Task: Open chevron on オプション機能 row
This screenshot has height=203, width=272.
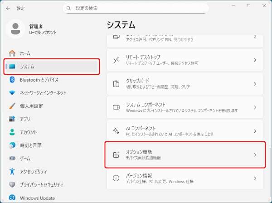Action: [x=255, y=155]
